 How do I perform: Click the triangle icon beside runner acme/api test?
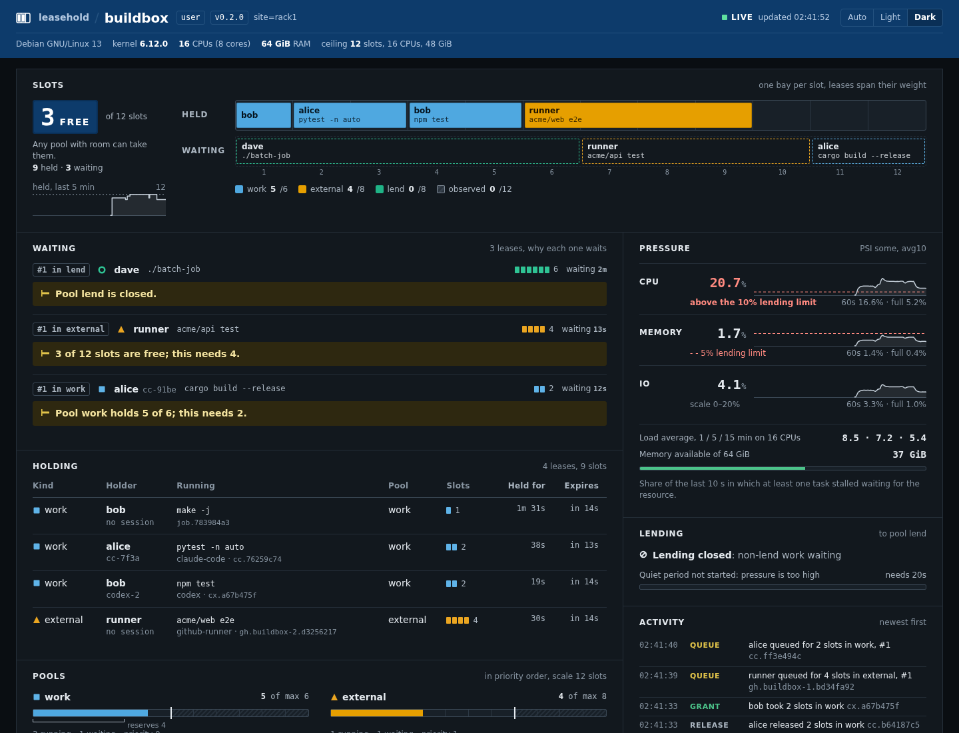(121, 329)
